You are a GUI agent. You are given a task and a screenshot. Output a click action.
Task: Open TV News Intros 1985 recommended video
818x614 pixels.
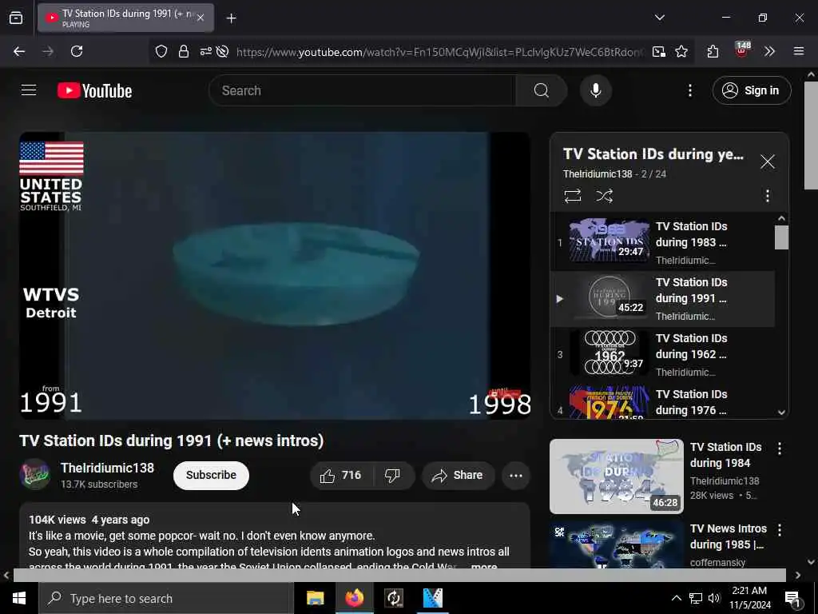point(616,544)
